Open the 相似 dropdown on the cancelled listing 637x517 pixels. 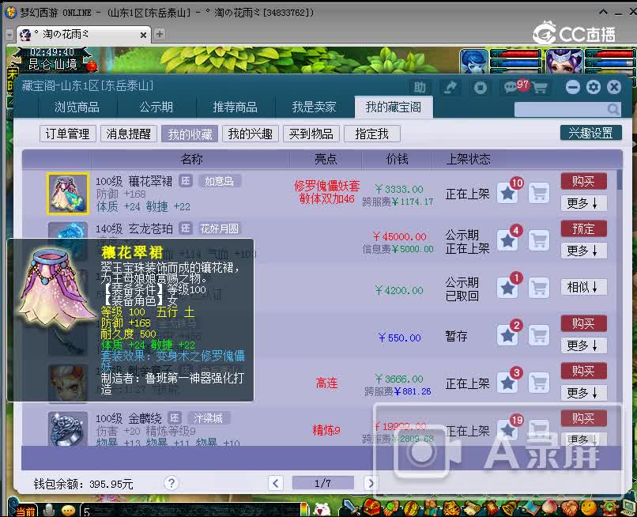(x=583, y=287)
